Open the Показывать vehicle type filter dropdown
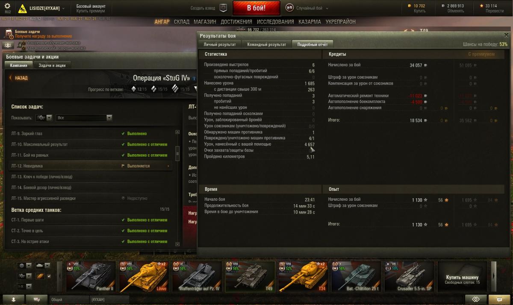 [44, 117]
